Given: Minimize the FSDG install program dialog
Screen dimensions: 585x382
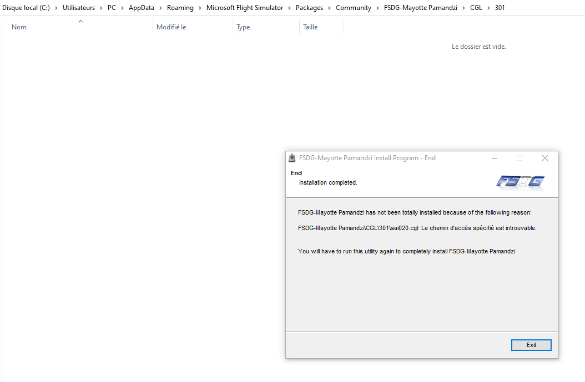Looking at the screenshot, I should click(494, 158).
